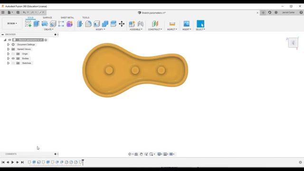Click the root component activate radio button
Screen dimensions: 304x171
(x=46, y=40)
